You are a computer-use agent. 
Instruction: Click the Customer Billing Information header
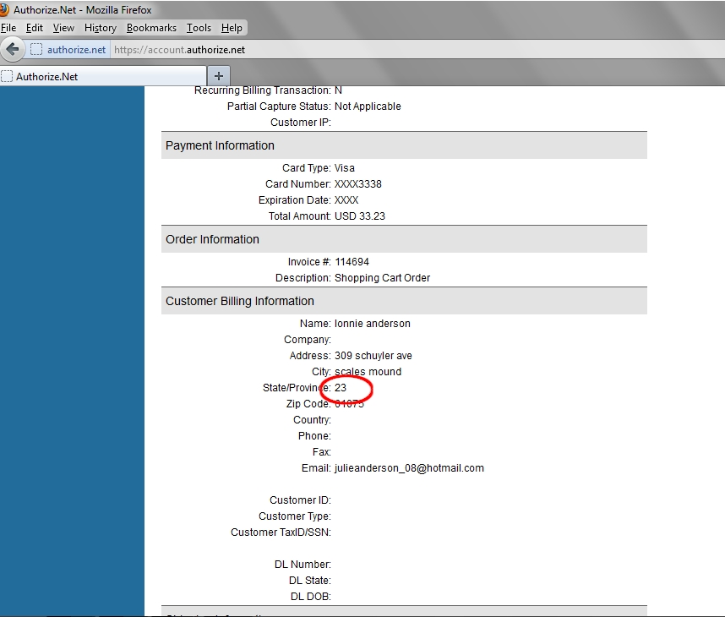(x=404, y=301)
